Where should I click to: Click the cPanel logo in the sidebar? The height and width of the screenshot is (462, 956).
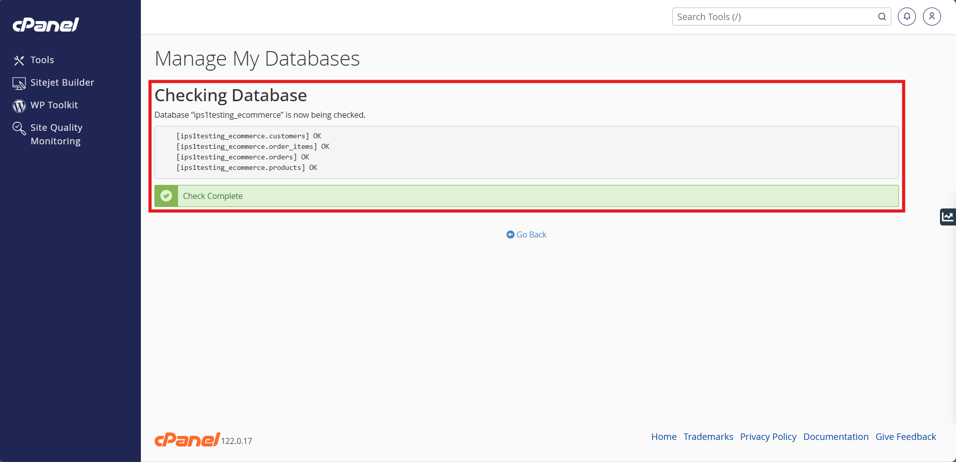(x=46, y=25)
